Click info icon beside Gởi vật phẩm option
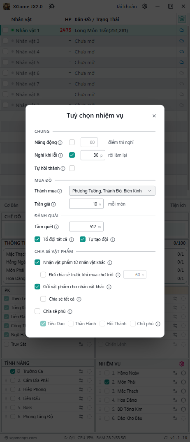The width and height of the screenshot is (190, 442). [x=109, y=287]
